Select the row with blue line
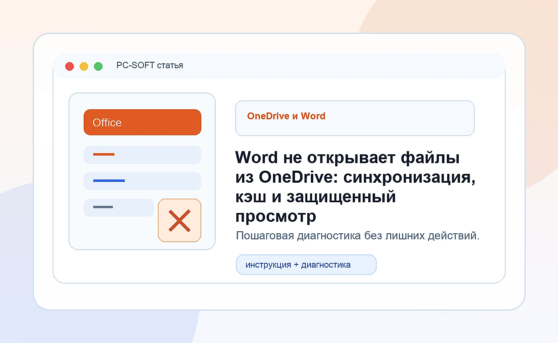The image size is (558, 343). pos(142,181)
